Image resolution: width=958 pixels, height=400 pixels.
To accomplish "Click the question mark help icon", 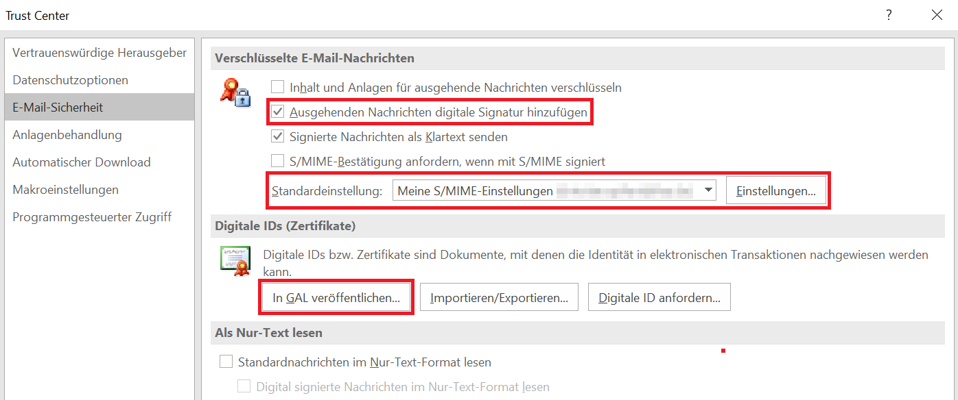I will [x=889, y=15].
